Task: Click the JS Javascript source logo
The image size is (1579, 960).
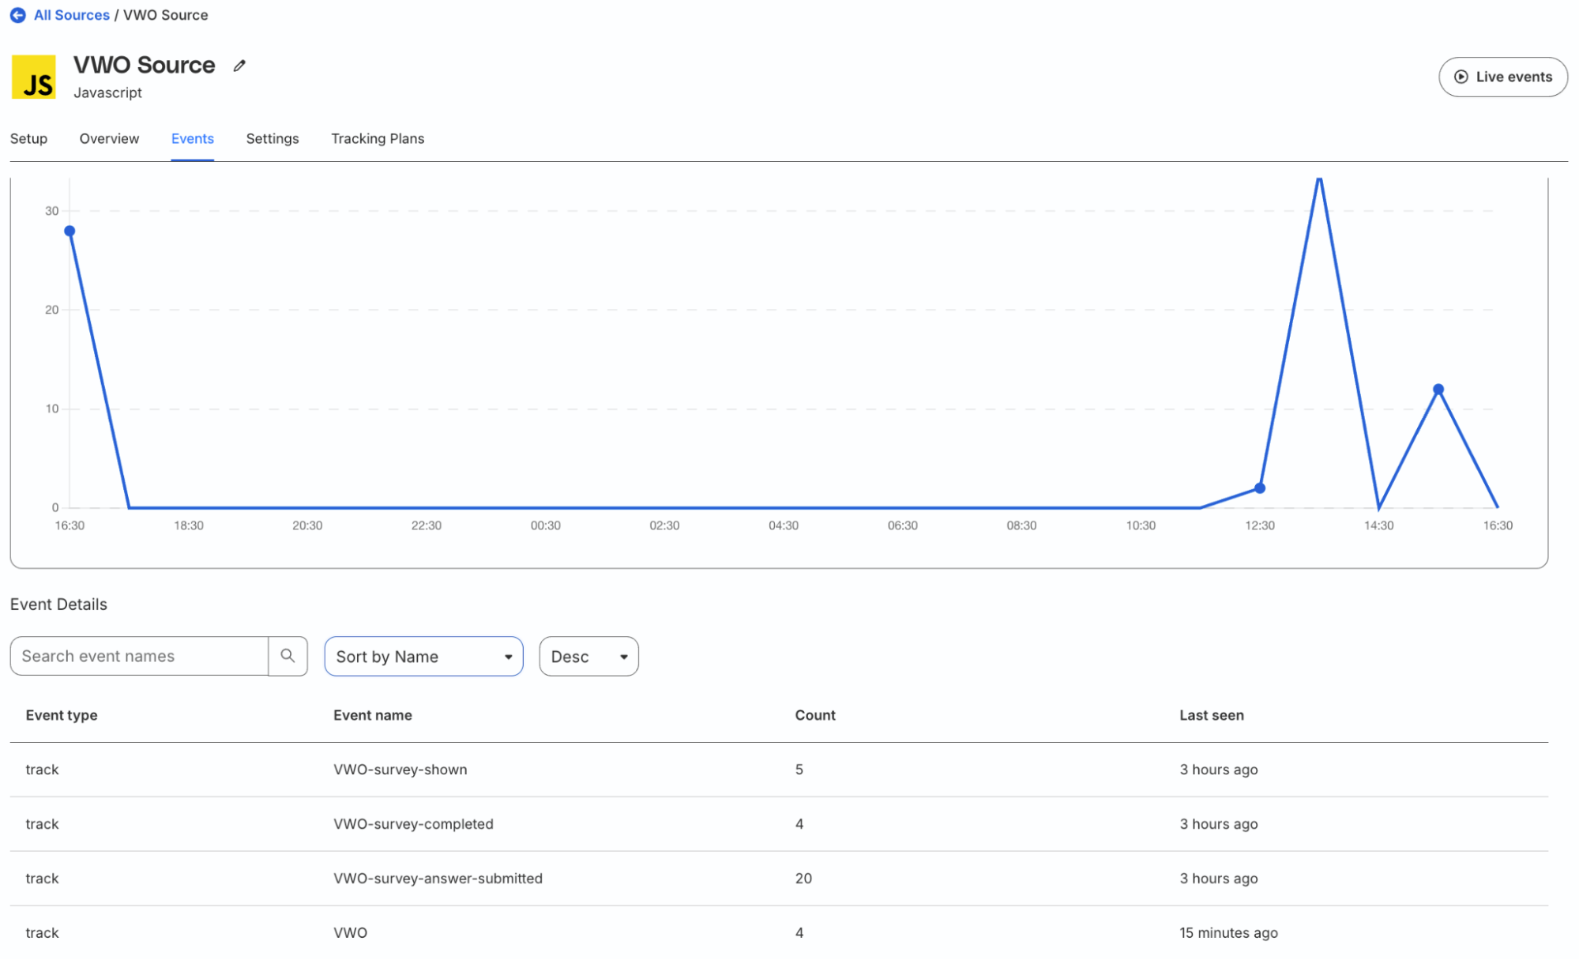Action: [x=34, y=77]
